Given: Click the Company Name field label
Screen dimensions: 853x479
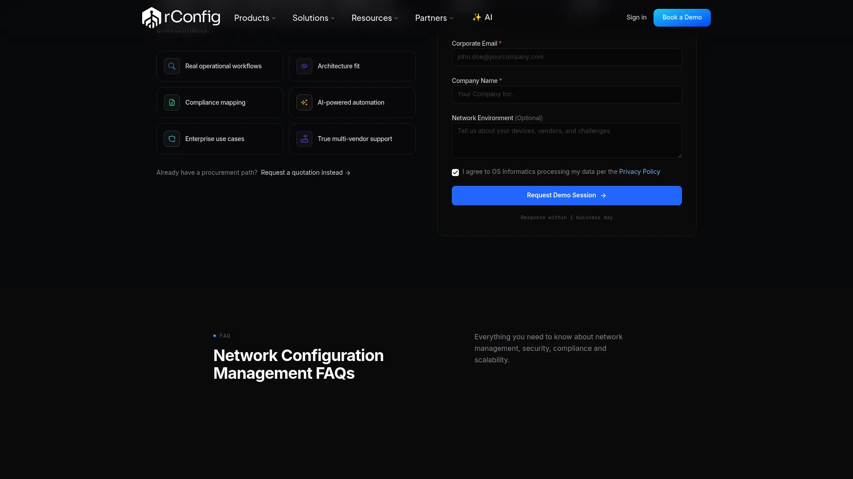Looking at the screenshot, I should pyautogui.click(x=477, y=81).
